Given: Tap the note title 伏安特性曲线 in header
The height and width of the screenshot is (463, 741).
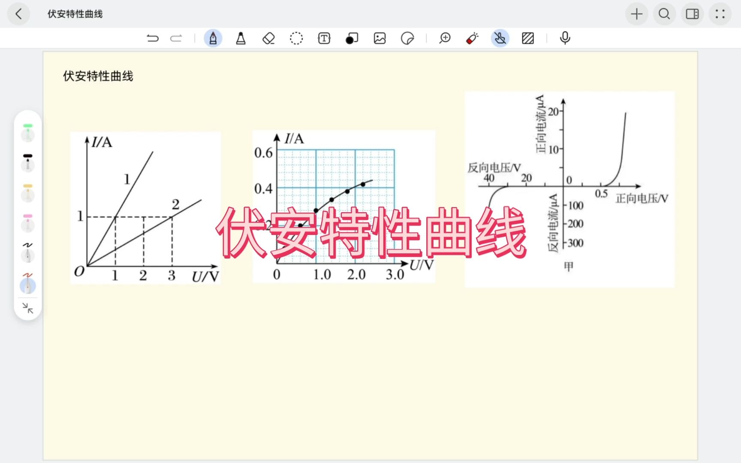Looking at the screenshot, I should [75, 14].
